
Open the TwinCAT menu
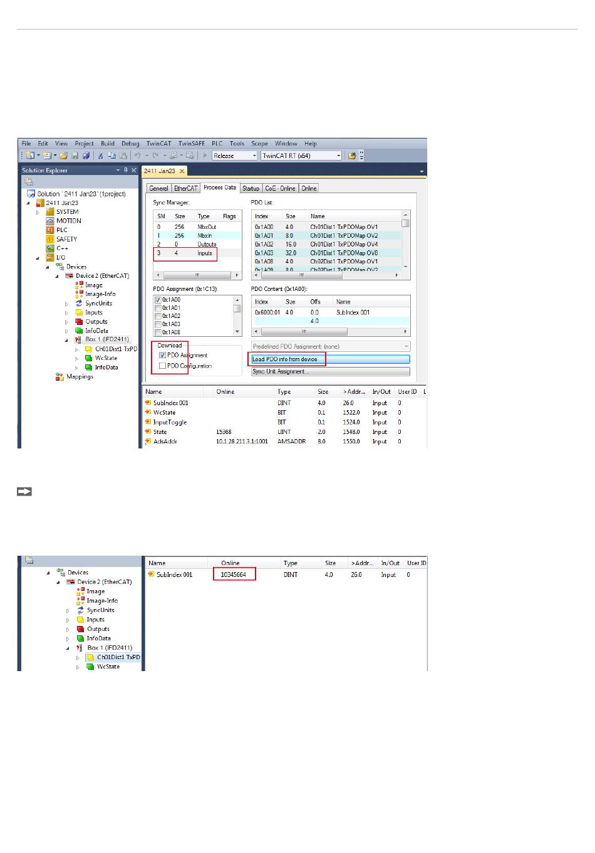(x=158, y=144)
